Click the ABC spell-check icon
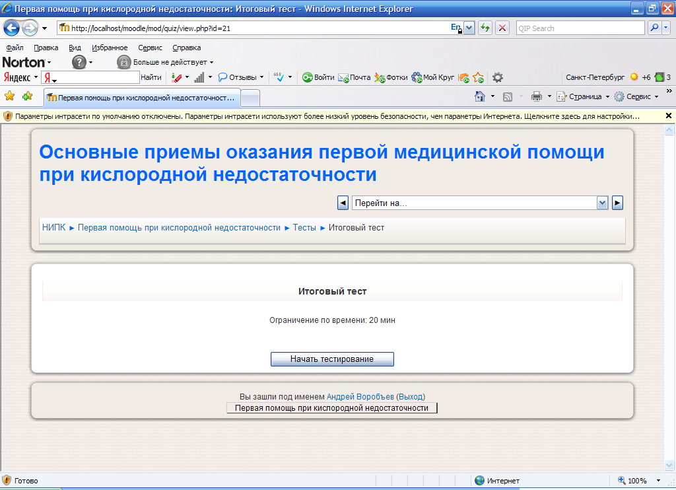Image resolution: width=676 pixels, height=490 pixels. (279, 77)
